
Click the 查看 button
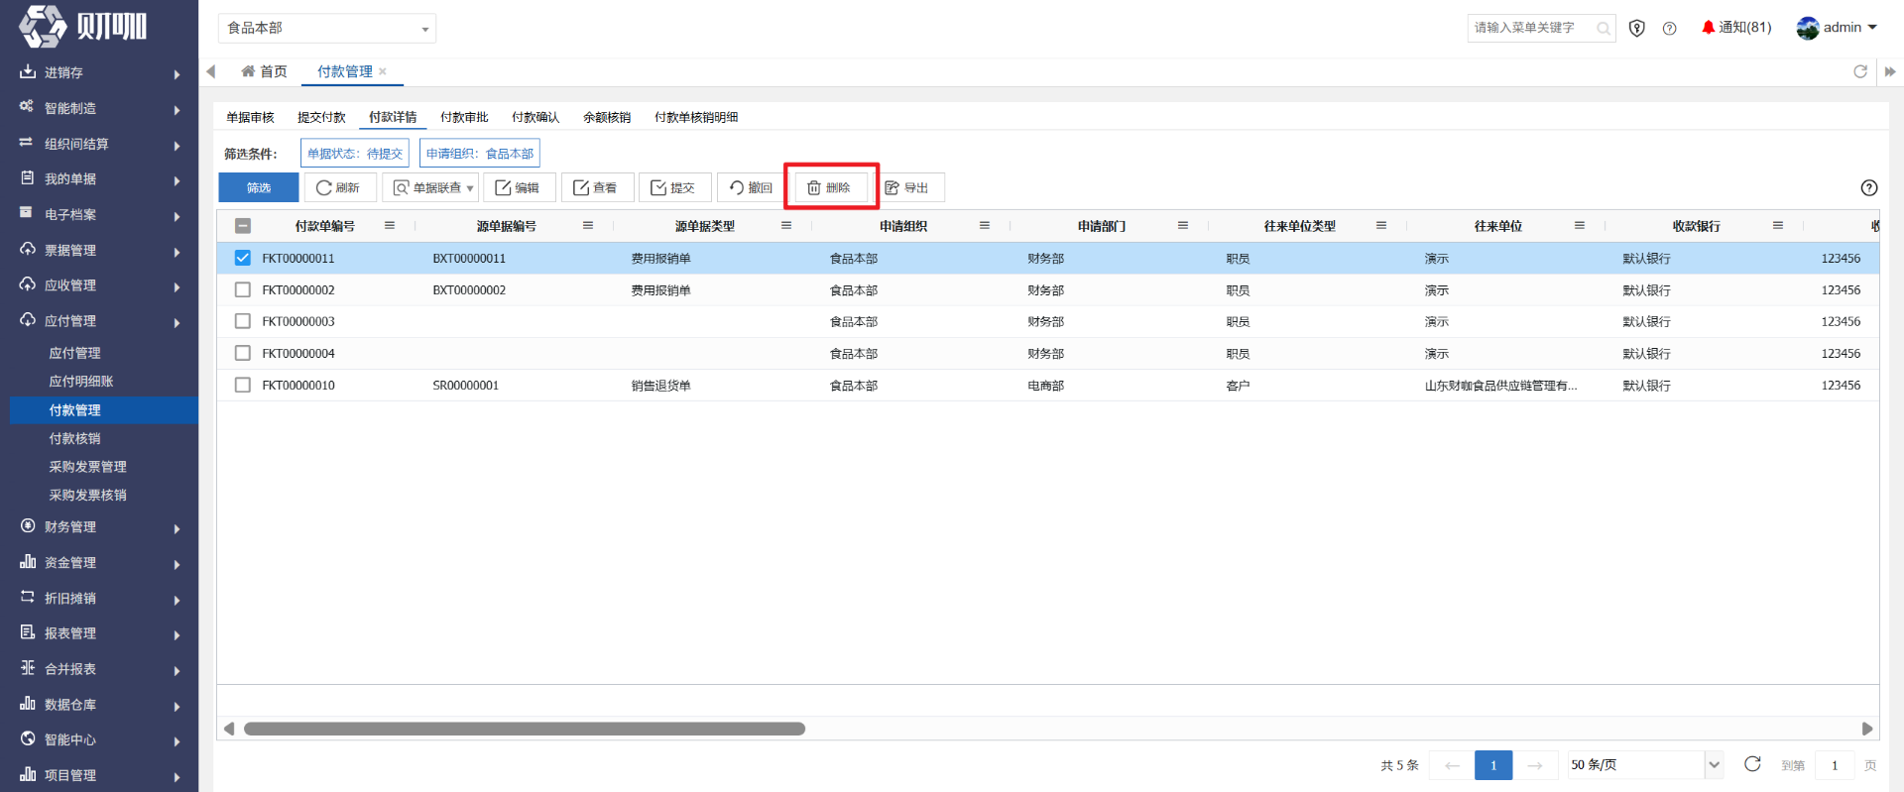(x=598, y=187)
